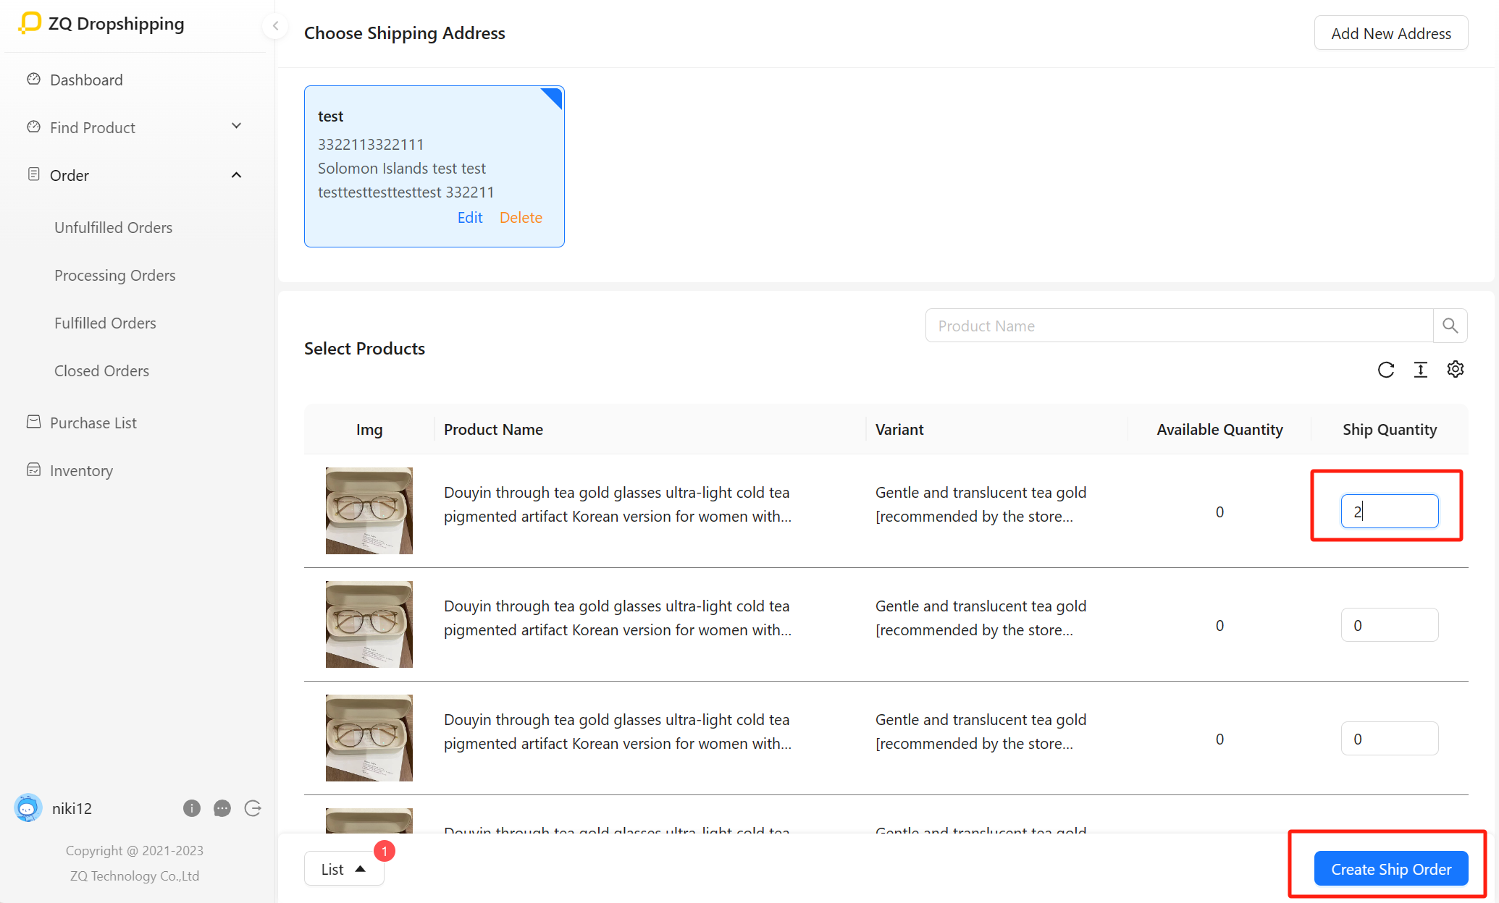View Closed Orders
This screenshot has width=1499, height=903.
tap(101, 370)
